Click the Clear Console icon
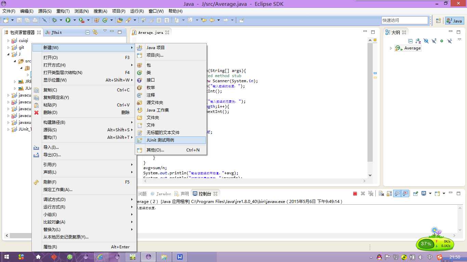This screenshot has height=262, width=467. (381, 193)
